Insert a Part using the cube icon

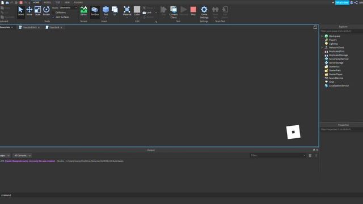click(x=105, y=10)
